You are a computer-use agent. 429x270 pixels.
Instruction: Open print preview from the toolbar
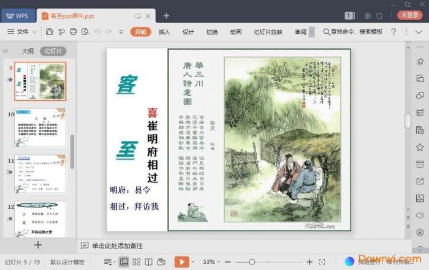85,32
